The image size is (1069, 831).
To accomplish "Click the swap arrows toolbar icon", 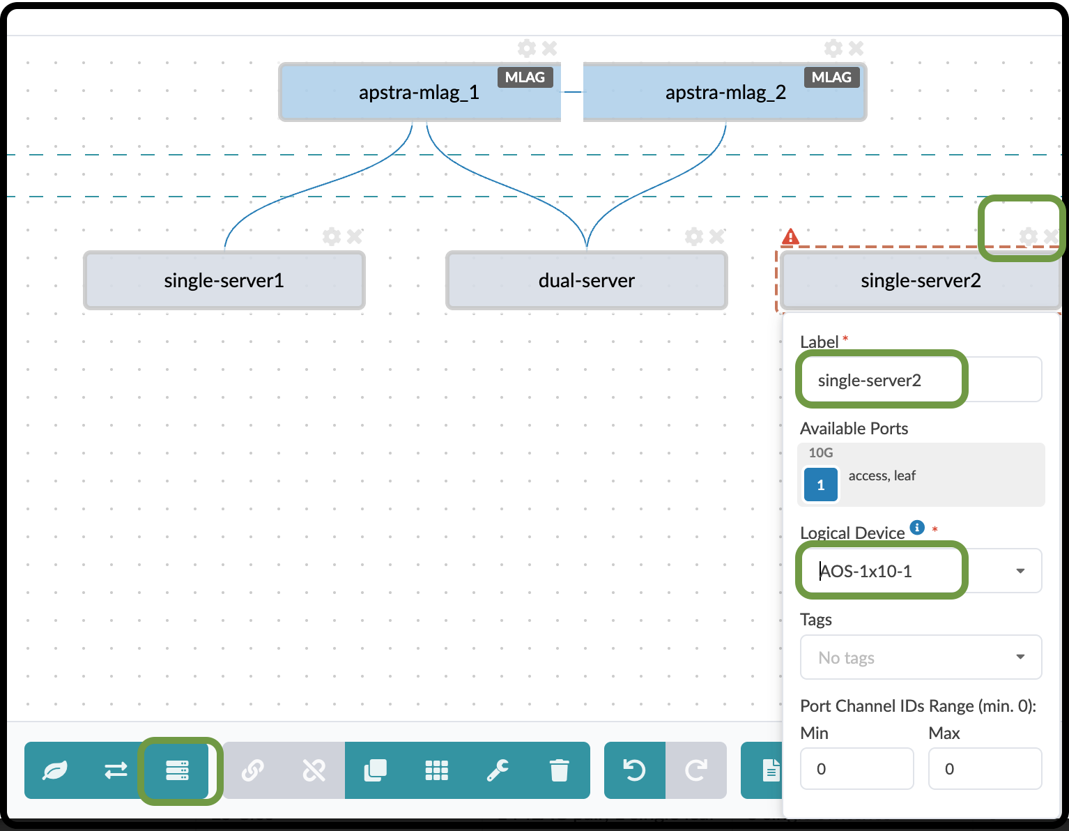I will [116, 770].
